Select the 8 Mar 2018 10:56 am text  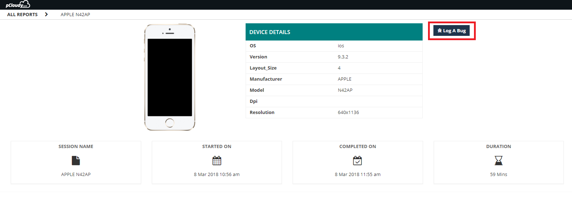217,175
